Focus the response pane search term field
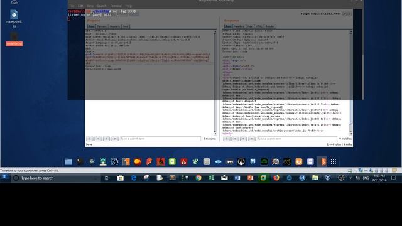402x226 pixels. click(x=297, y=139)
